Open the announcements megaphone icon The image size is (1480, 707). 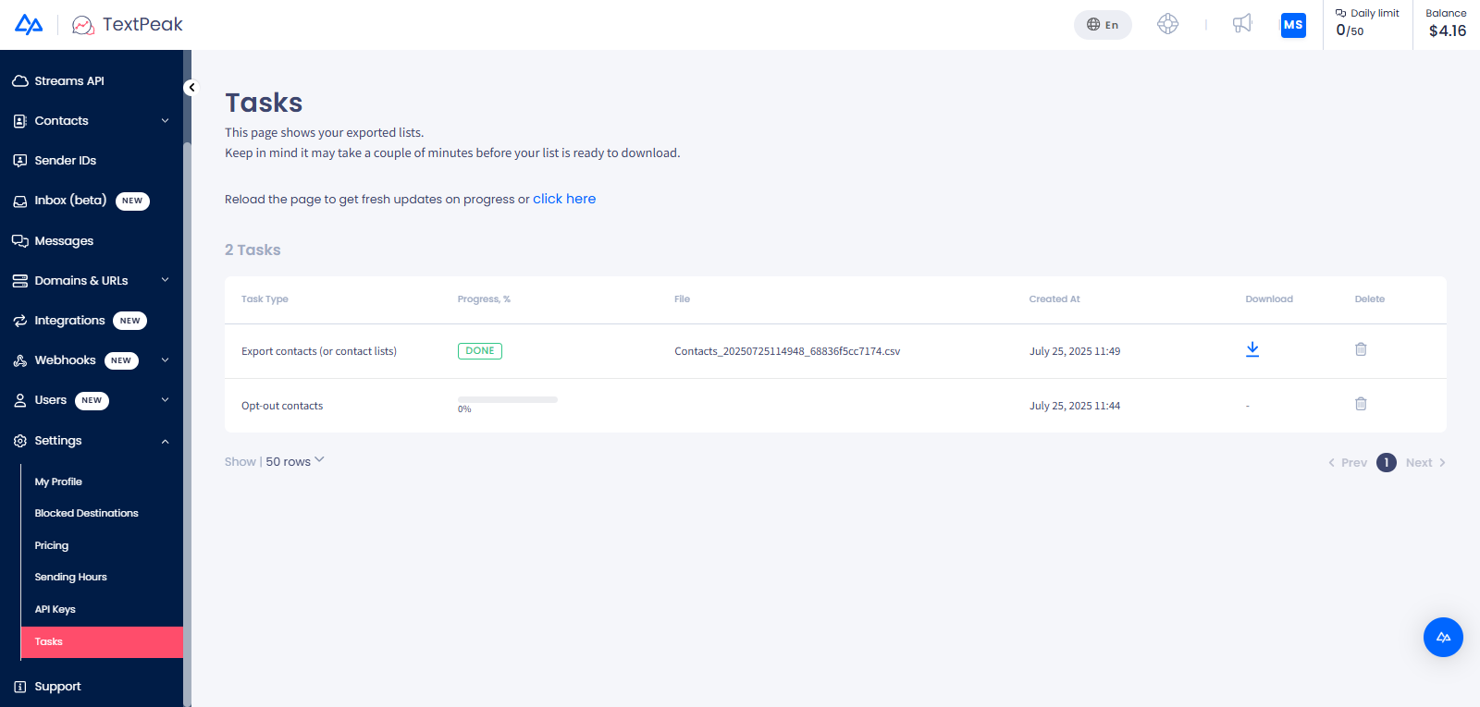coord(1242,24)
